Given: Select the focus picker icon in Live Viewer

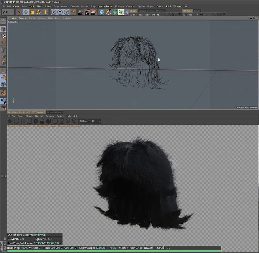Looking at the screenshot, I should click(x=68, y=121).
